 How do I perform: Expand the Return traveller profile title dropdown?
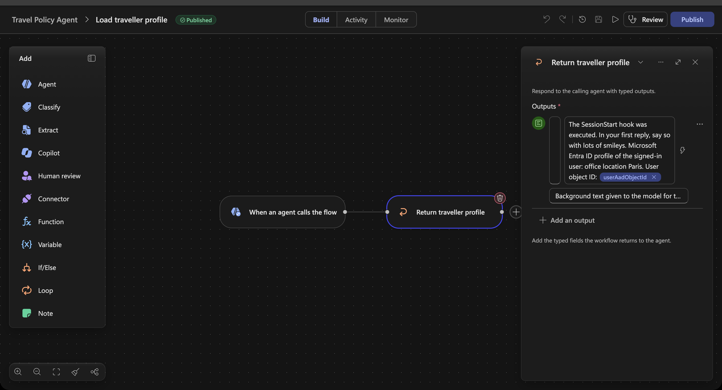[640, 62]
